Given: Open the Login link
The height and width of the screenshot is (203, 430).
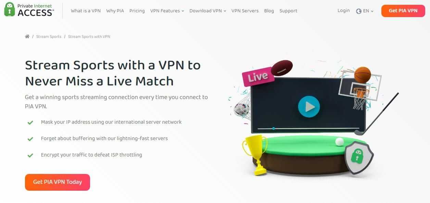Looking at the screenshot, I should pos(343,11).
